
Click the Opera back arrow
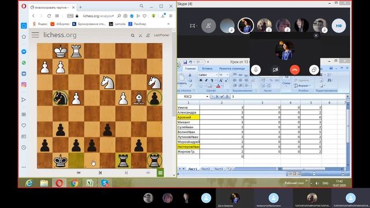point(34,16)
